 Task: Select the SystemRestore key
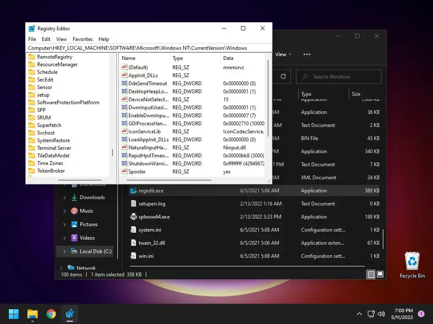click(53, 140)
